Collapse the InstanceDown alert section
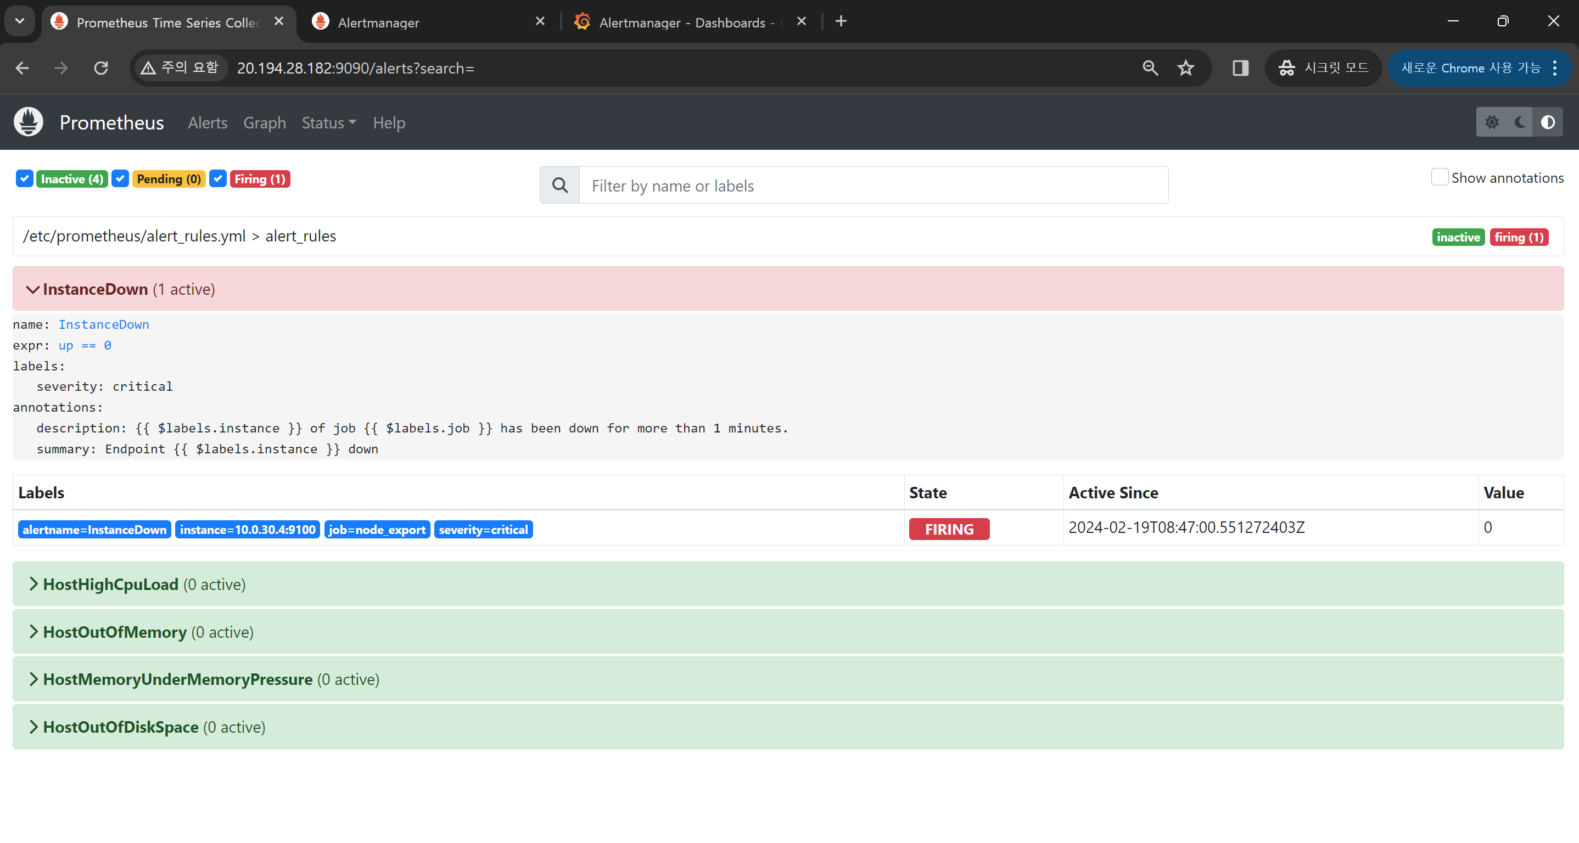The image size is (1579, 843). tap(95, 289)
